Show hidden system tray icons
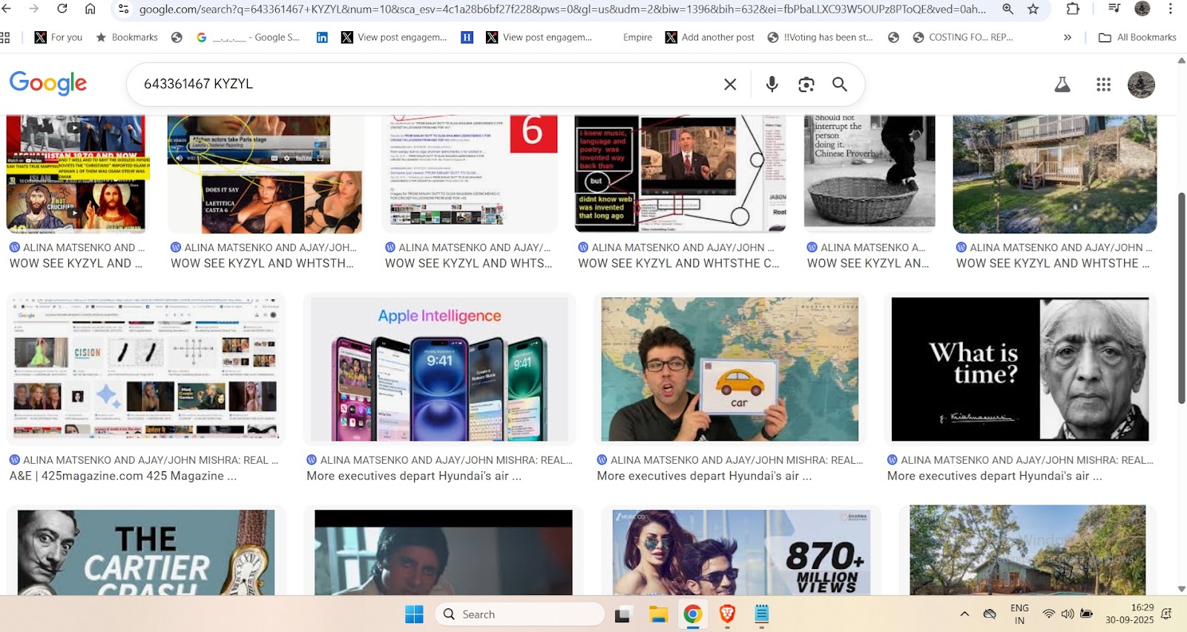1187x632 pixels. [x=964, y=613]
